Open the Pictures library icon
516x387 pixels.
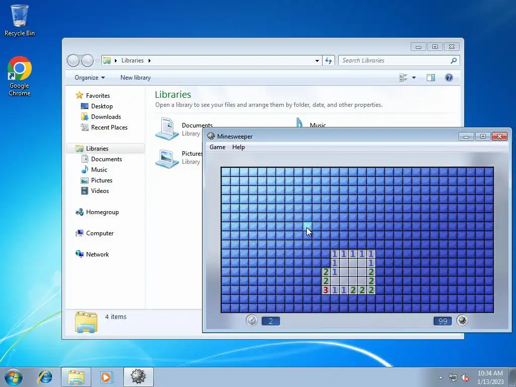pos(167,158)
